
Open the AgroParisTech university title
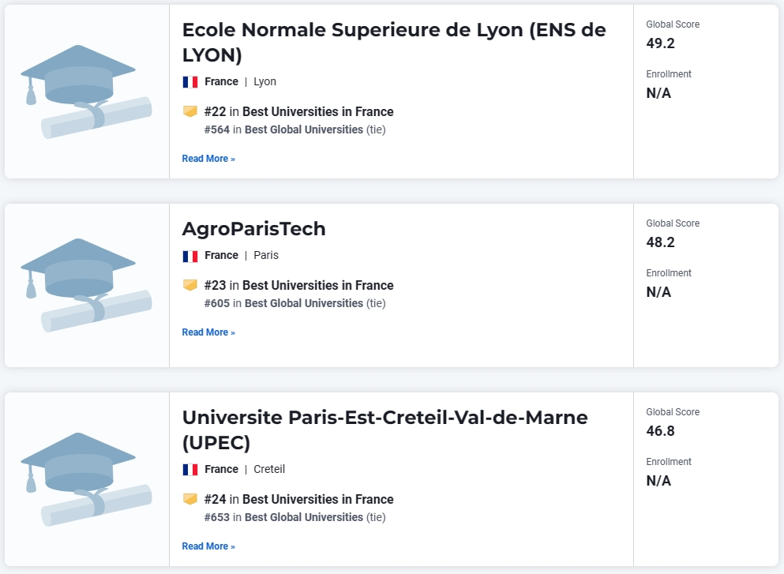(254, 228)
